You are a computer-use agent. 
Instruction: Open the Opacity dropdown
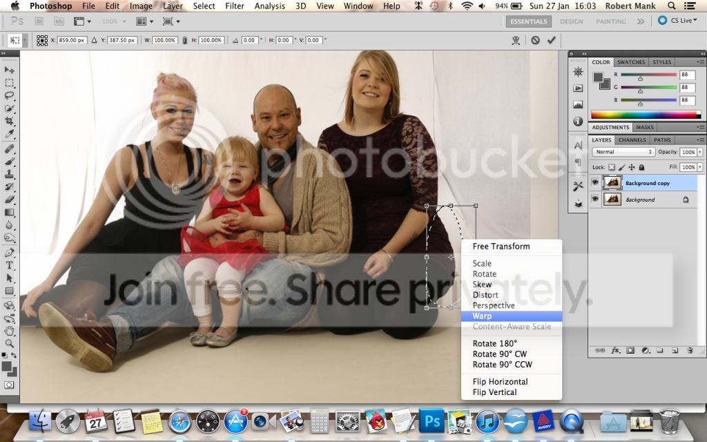coord(699,152)
